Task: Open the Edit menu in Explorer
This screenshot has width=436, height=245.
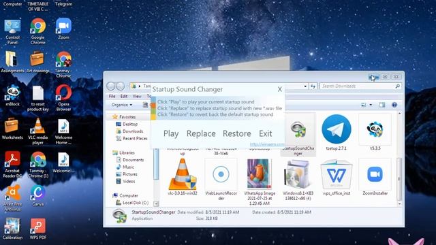Action: click(x=124, y=96)
